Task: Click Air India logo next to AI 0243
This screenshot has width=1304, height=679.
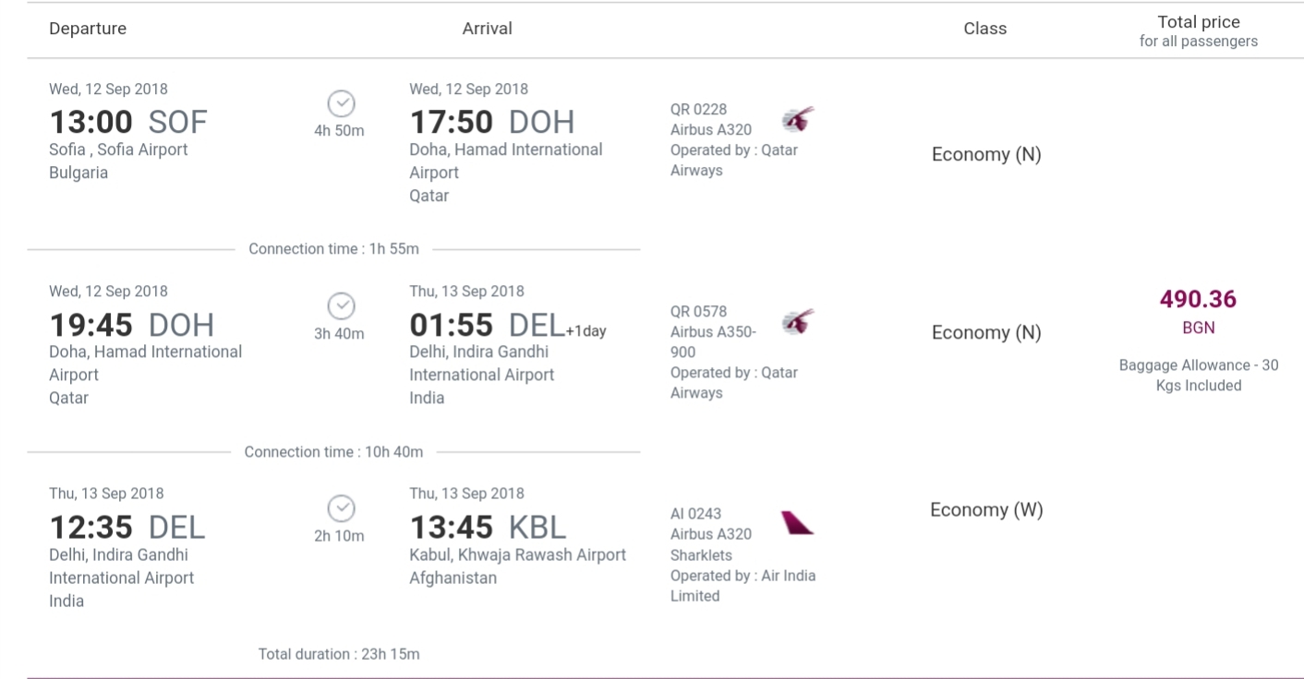Action: pos(797,523)
